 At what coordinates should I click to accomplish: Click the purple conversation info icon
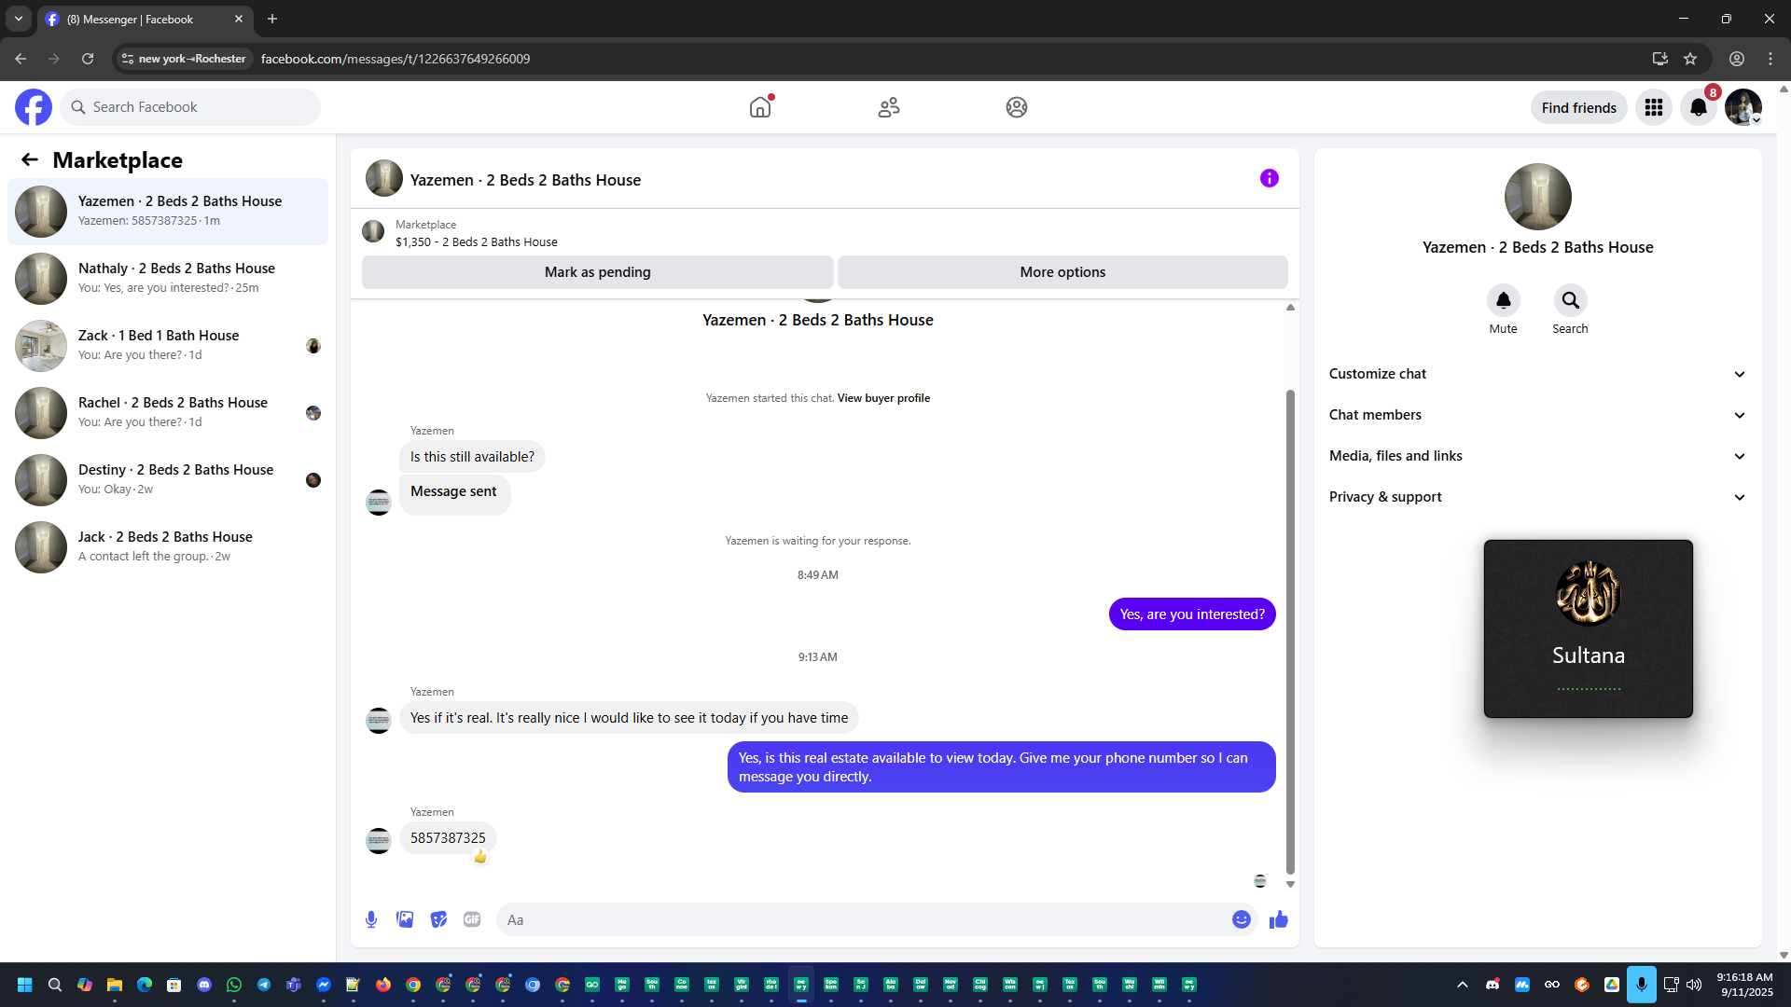tap(1269, 178)
